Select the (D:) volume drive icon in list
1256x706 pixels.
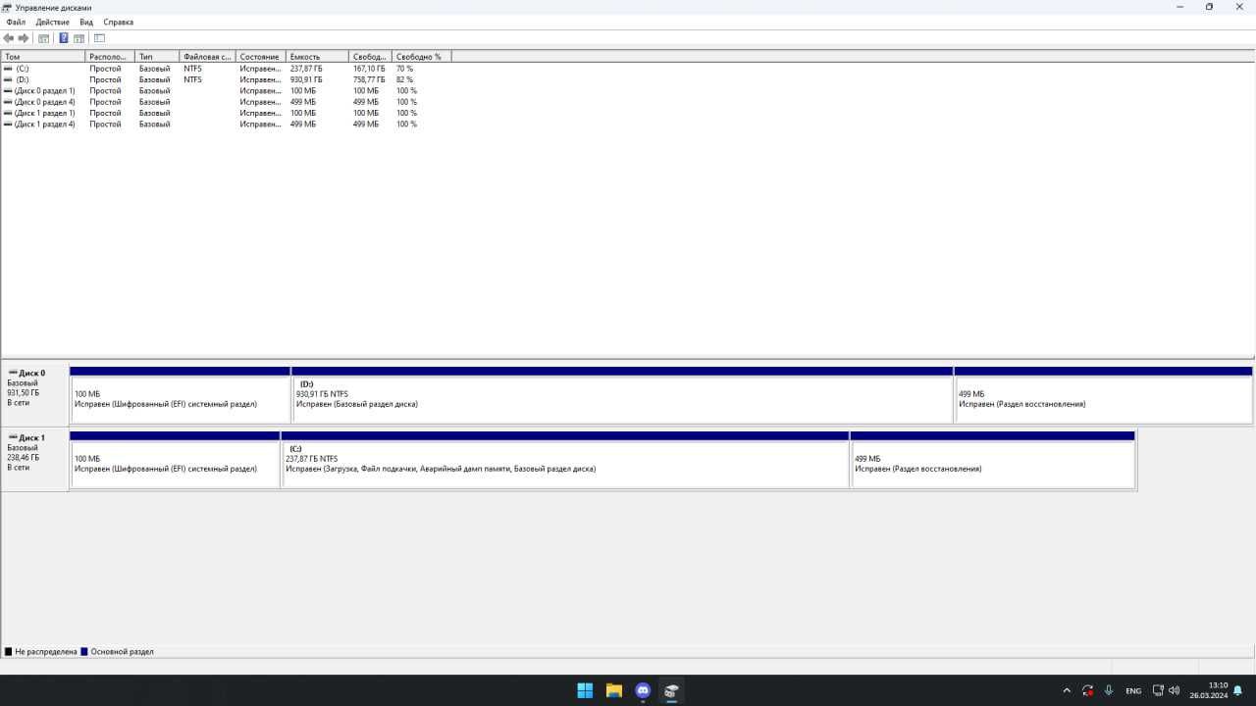click(x=9, y=79)
